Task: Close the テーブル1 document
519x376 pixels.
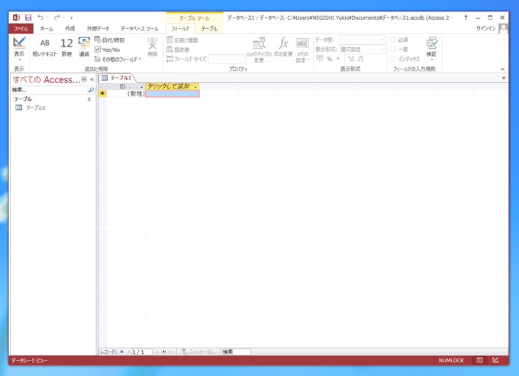Action: click(x=504, y=78)
